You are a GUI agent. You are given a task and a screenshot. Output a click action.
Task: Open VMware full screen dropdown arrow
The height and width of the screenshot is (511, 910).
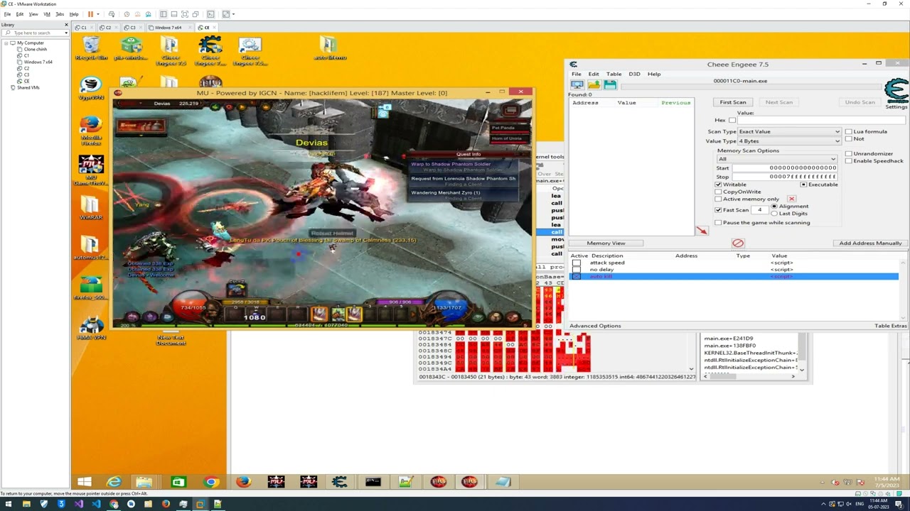coord(233,14)
